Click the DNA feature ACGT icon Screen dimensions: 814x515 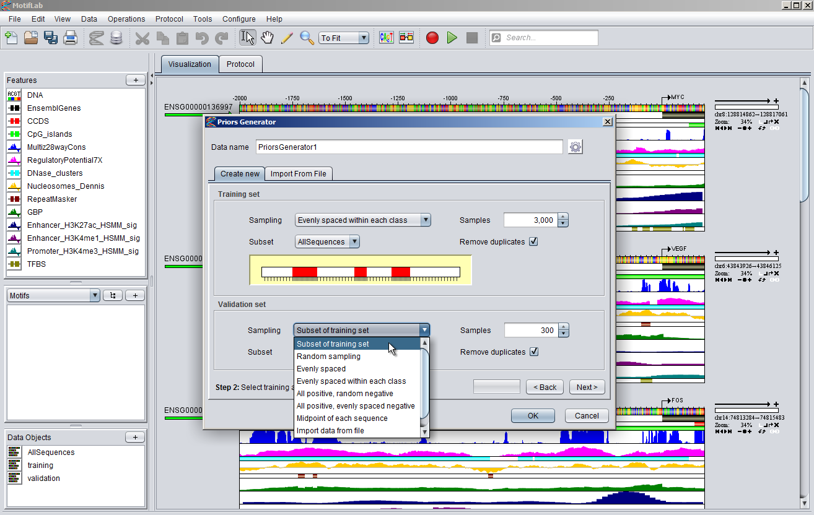pos(14,95)
